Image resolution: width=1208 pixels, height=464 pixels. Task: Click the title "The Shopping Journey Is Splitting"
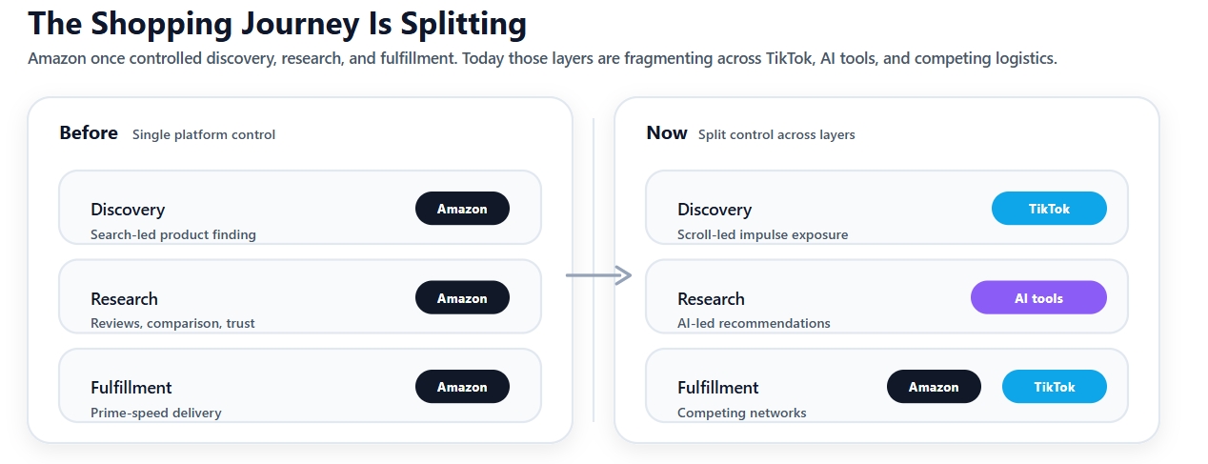coord(277,25)
